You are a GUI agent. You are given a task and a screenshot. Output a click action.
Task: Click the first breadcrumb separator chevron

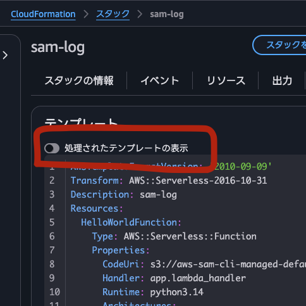(86, 15)
